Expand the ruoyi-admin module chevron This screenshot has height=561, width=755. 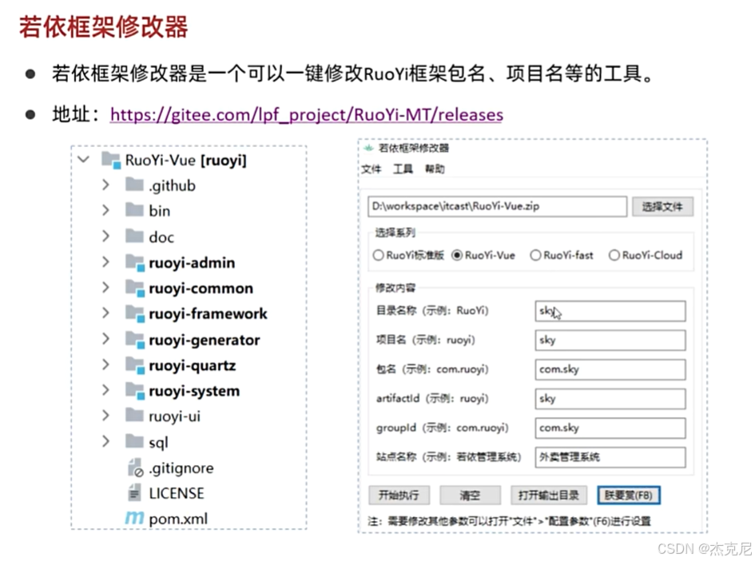pos(105,262)
